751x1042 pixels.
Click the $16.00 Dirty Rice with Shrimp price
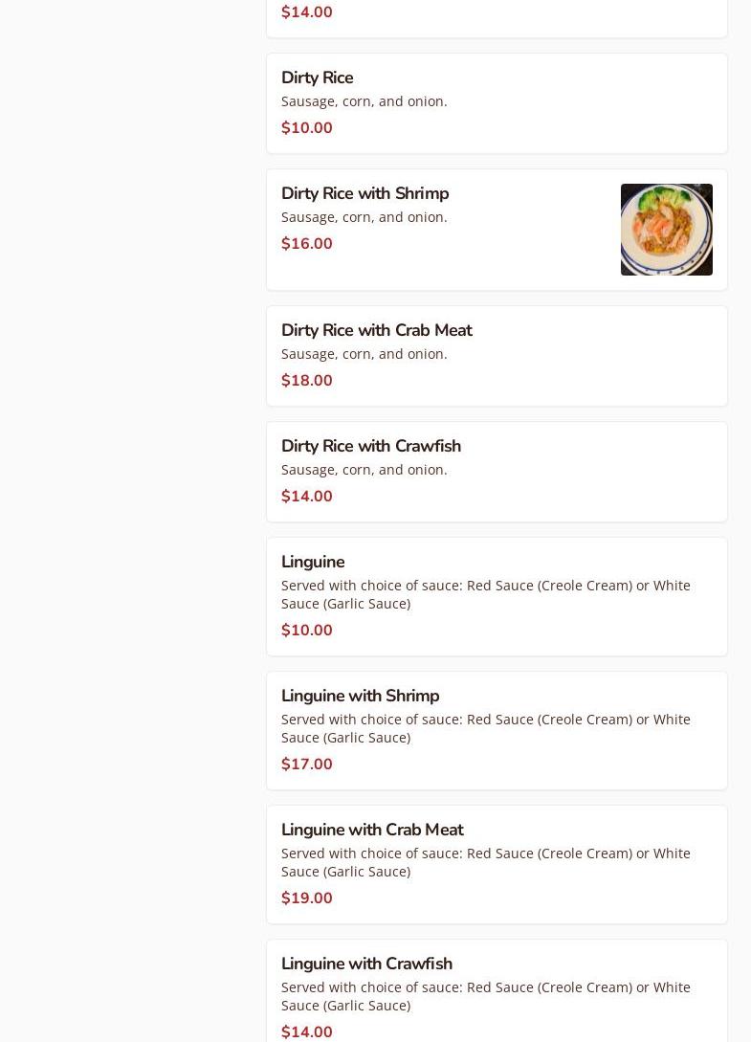[307, 244]
